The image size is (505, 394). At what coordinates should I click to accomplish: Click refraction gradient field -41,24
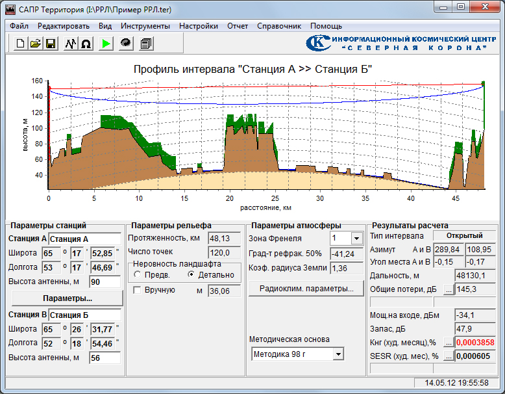[x=347, y=254]
